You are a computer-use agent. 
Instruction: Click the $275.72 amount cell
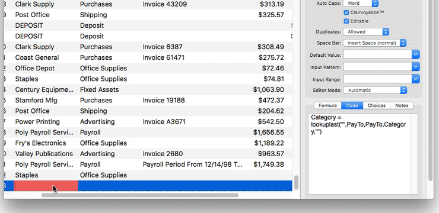coord(271,57)
